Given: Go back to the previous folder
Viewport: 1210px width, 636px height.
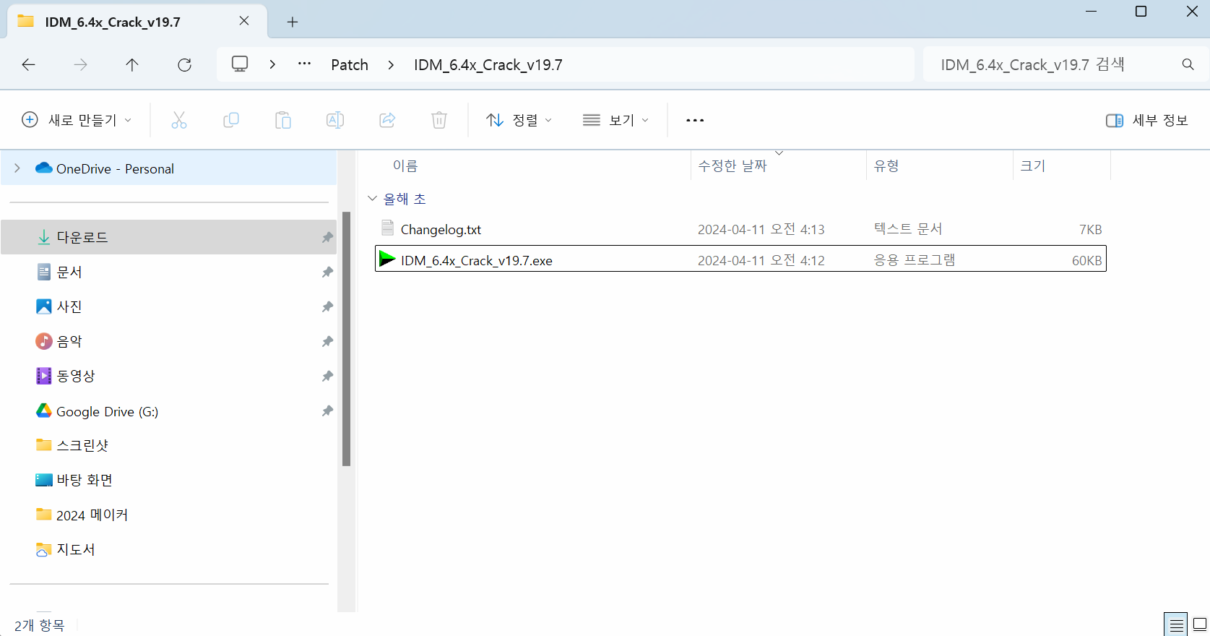Looking at the screenshot, I should tap(29, 65).
